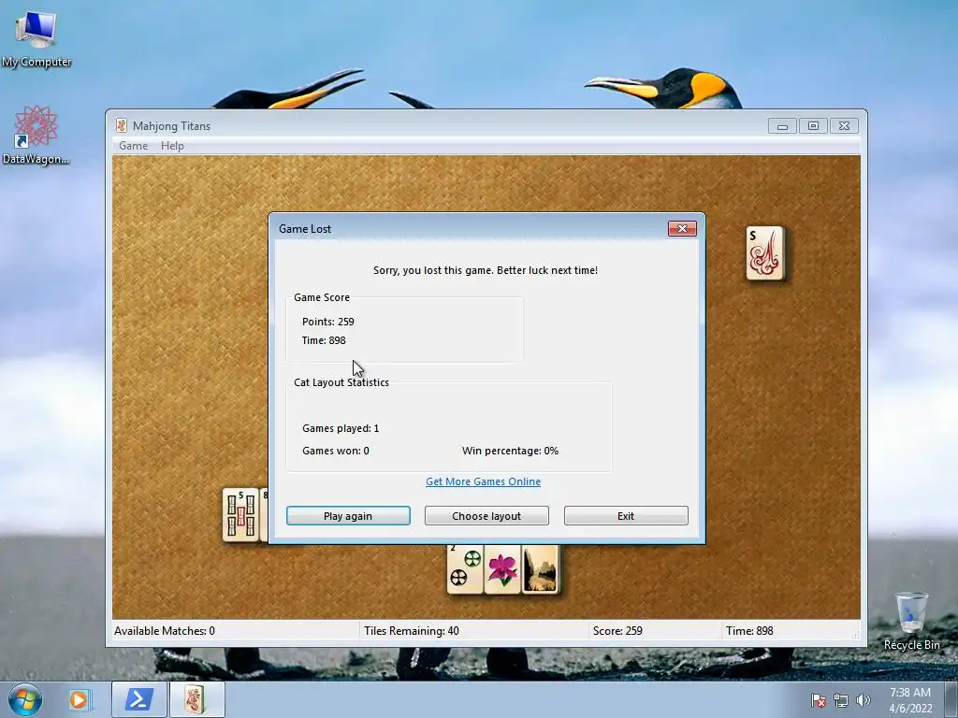Viewport: 958px width, 718px height.
Task: Maximize the Mahjong Titans window
Action: pyautogui.click(x=813, y=126)
